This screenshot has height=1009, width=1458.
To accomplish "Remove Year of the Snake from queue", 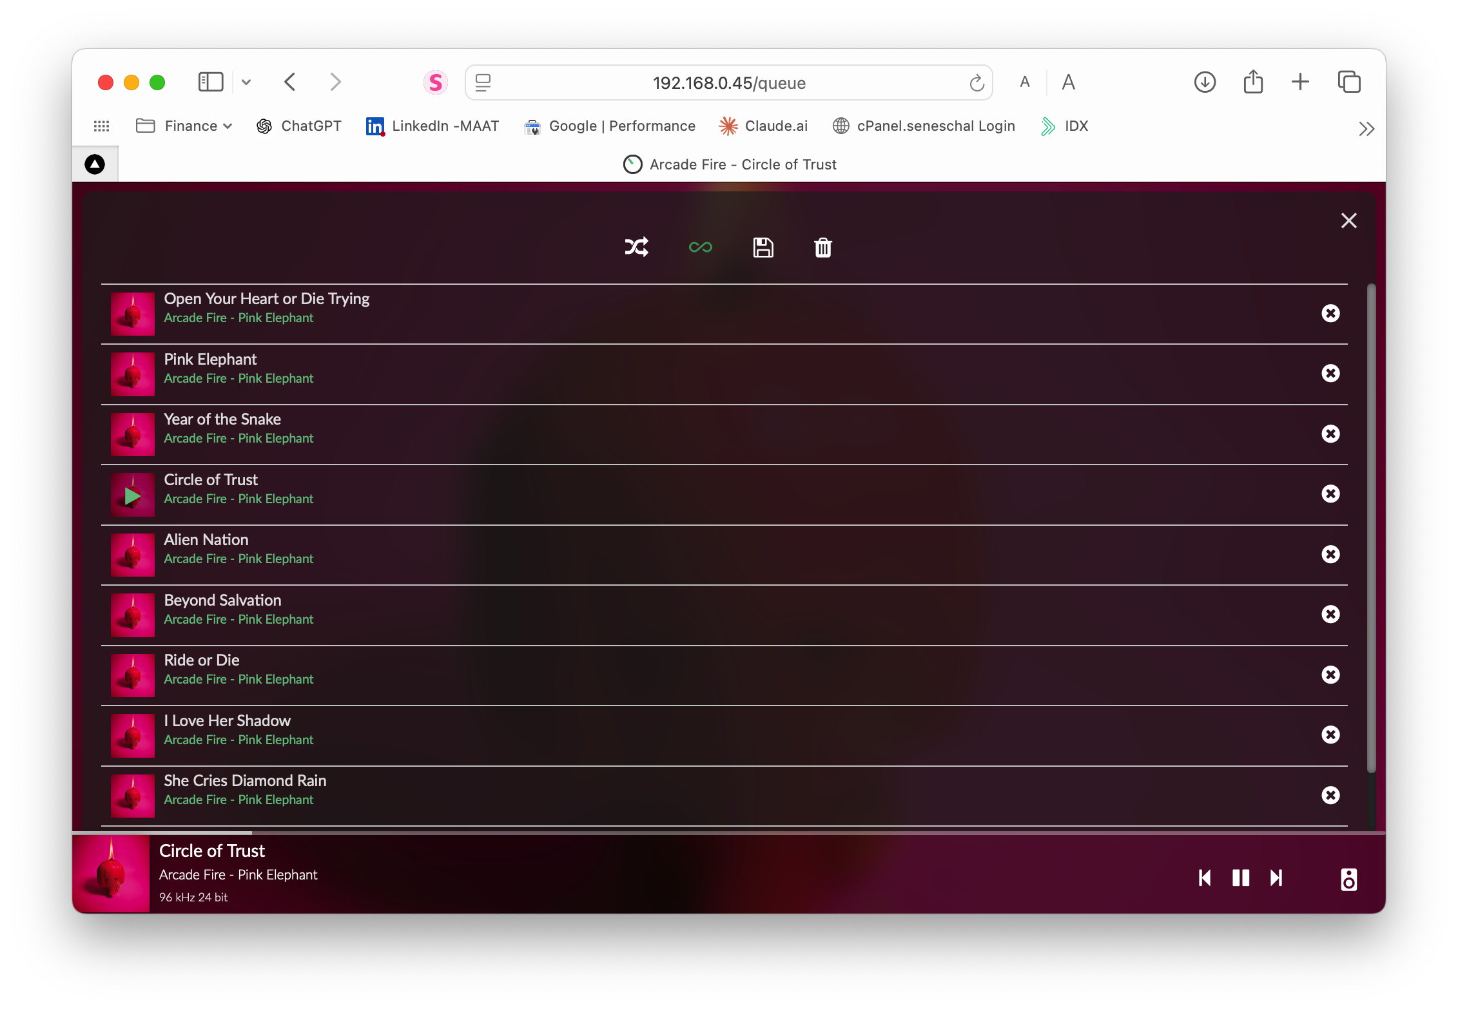I will tap(1330, 434).
